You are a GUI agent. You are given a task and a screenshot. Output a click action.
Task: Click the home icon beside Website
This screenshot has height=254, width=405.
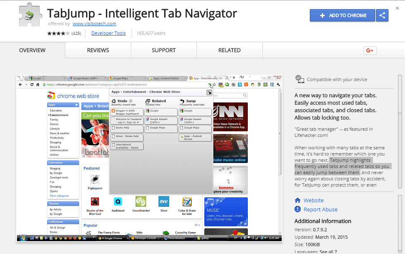297,200
